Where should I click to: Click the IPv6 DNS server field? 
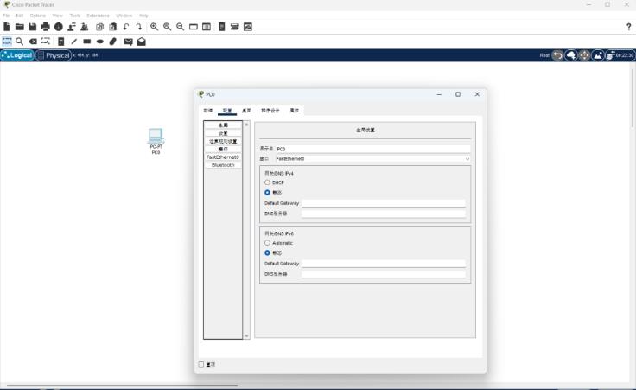[x=384, y=274]
